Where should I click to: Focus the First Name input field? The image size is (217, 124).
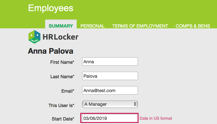click(x=110, y=61)
